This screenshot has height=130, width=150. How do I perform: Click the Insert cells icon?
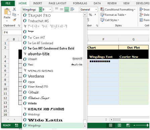point(141,9)
